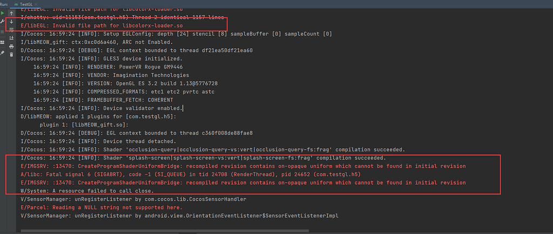Click the Run tool window label

coord(4,4)
